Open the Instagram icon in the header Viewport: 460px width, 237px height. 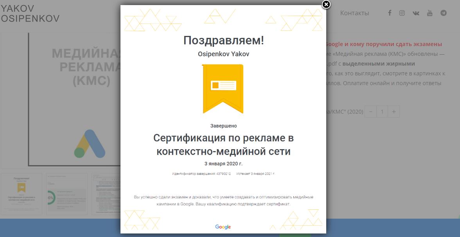pyautogui.click(x=402, y=13)
